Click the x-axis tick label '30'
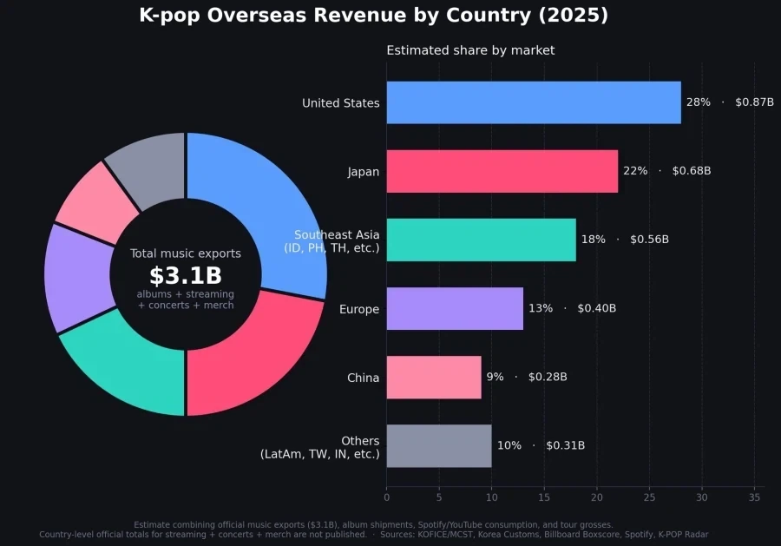The image size is (781, 546). (x=702, y=497)
